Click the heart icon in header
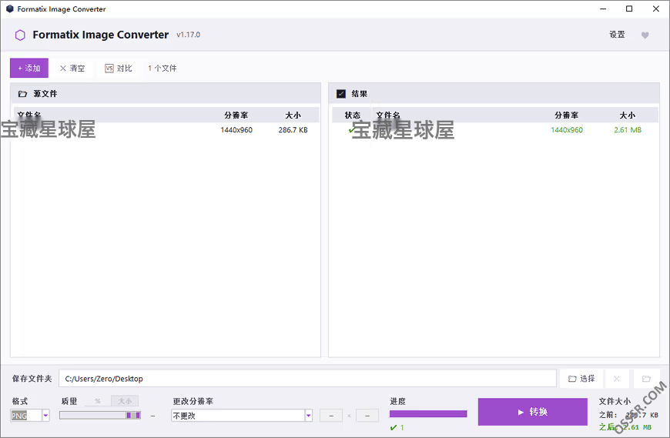This screenshot has height=438, width=670. click(x=645, y=35)
